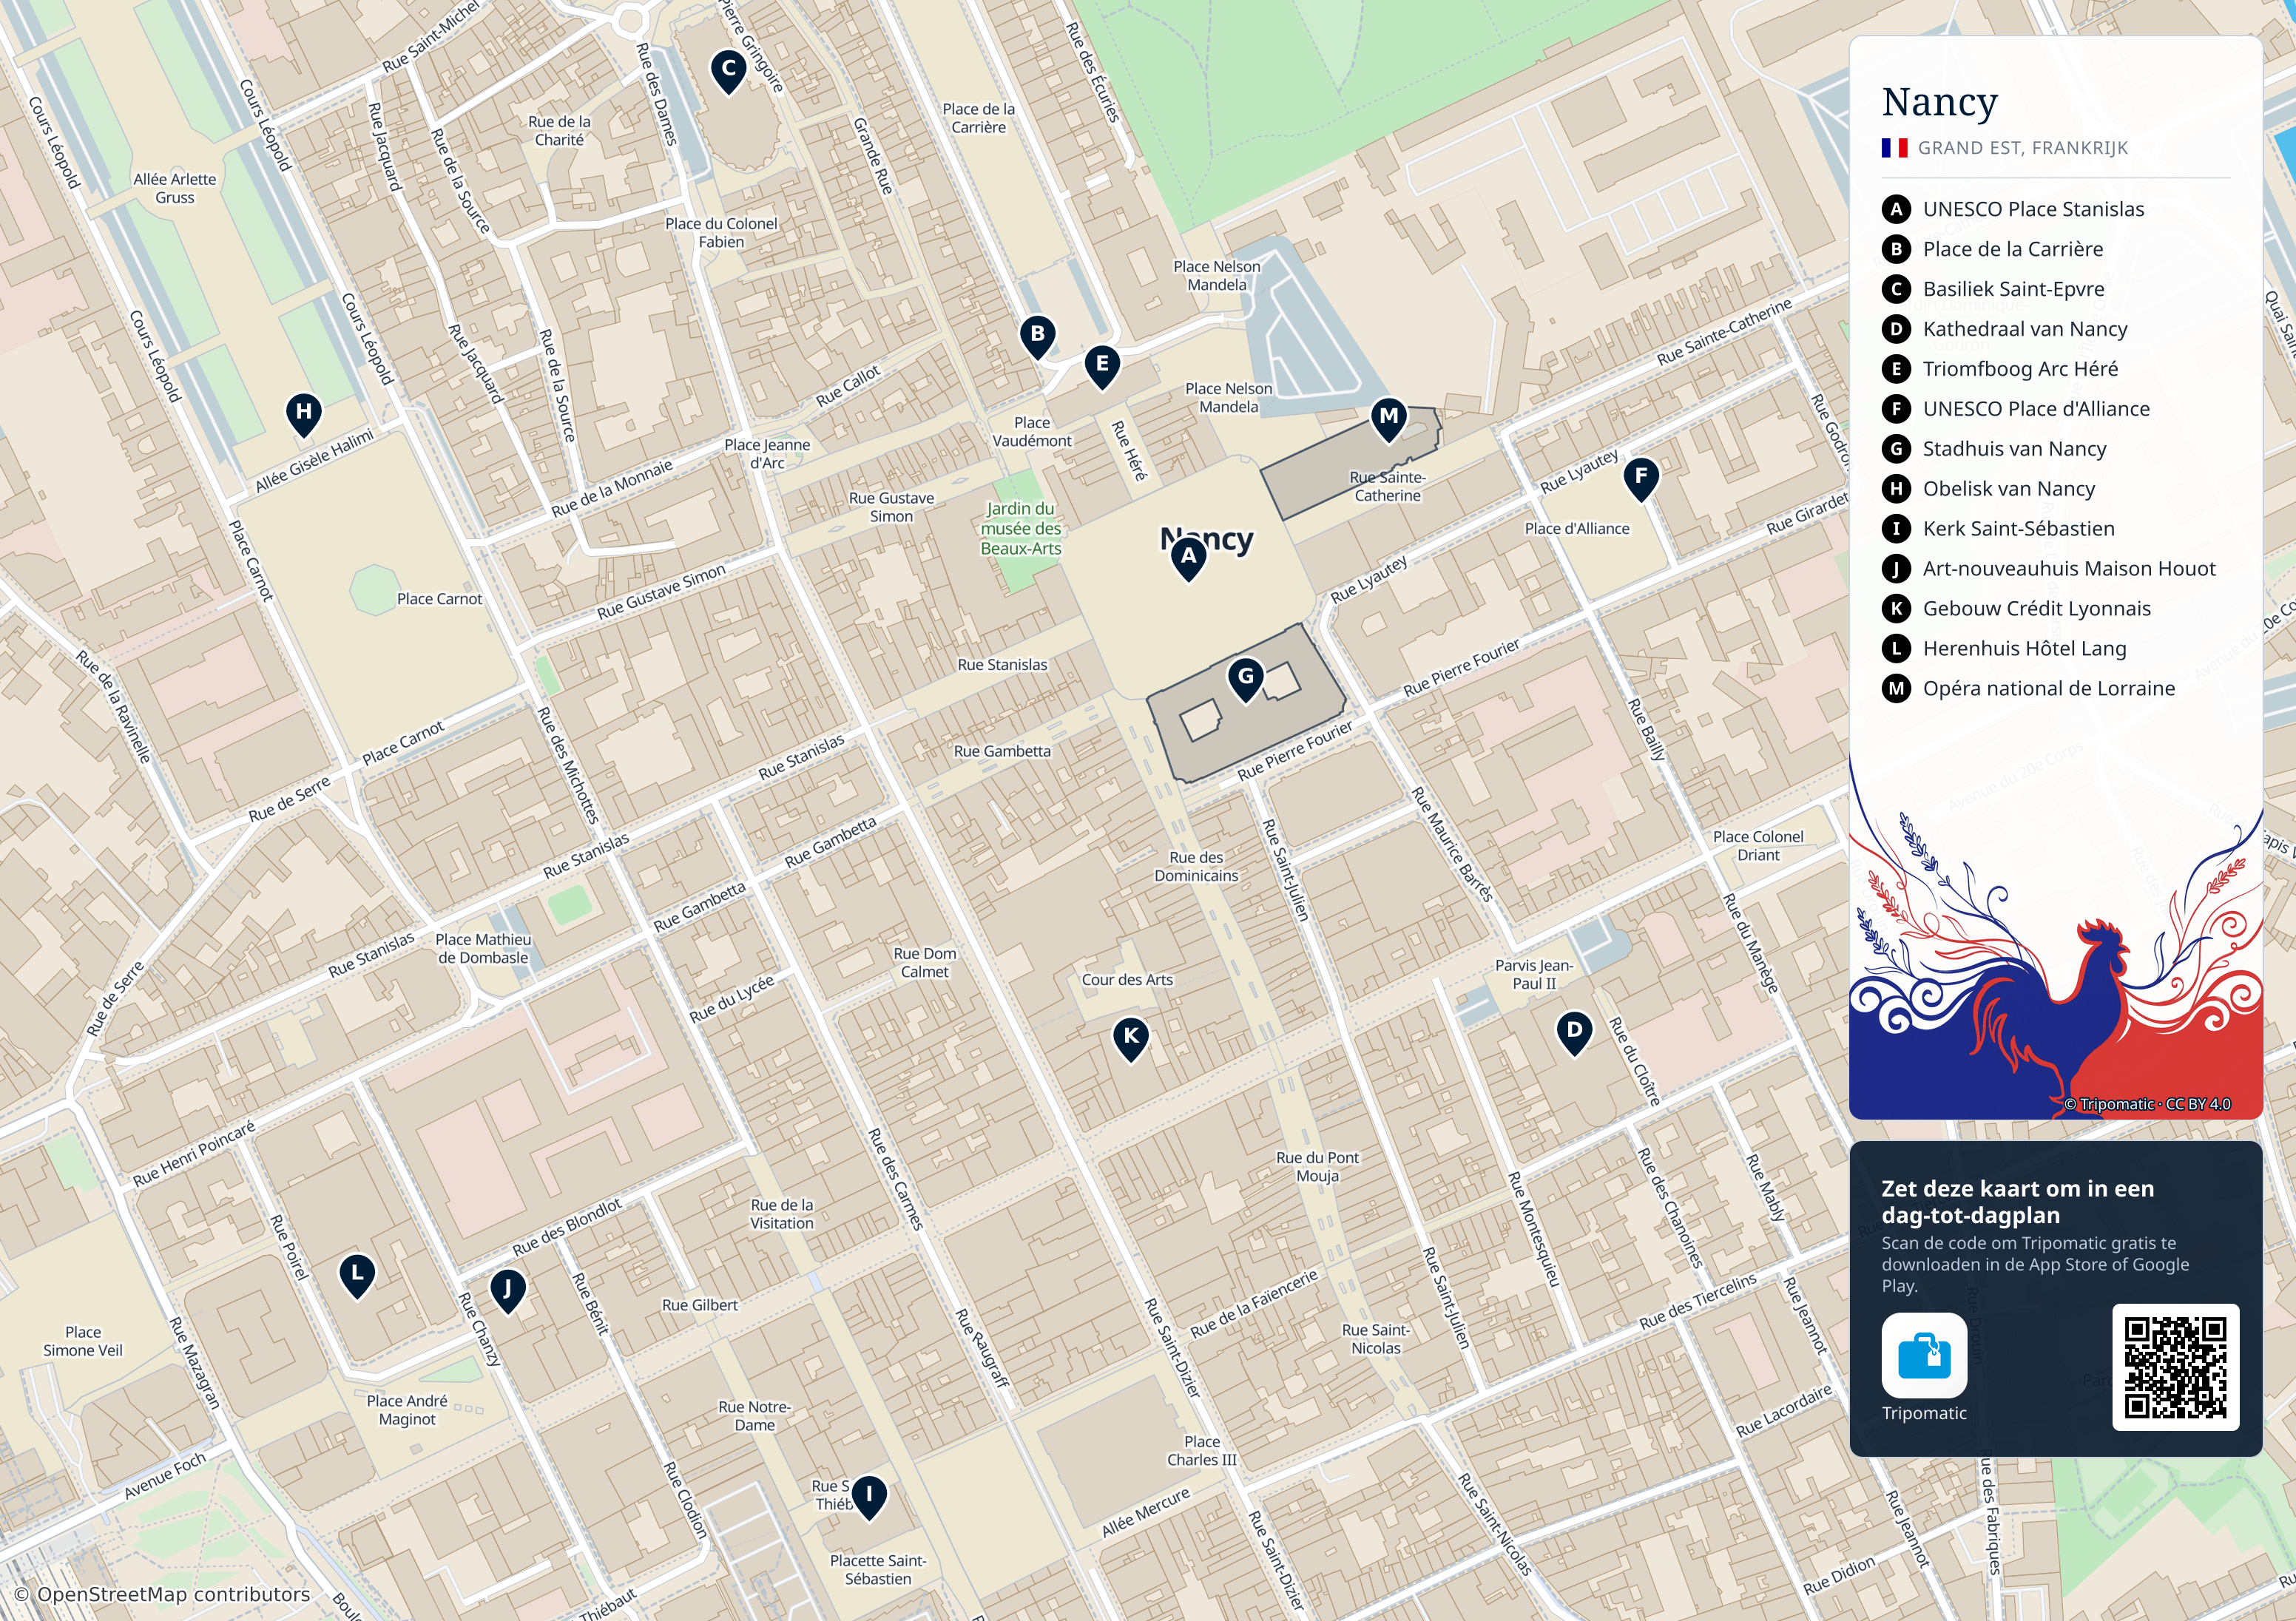Click legend badge A beside UNESCO Place Stanislas
Viewport: 2296px width, 1621px height.
pyautogui.click(x=1896, y=209)
